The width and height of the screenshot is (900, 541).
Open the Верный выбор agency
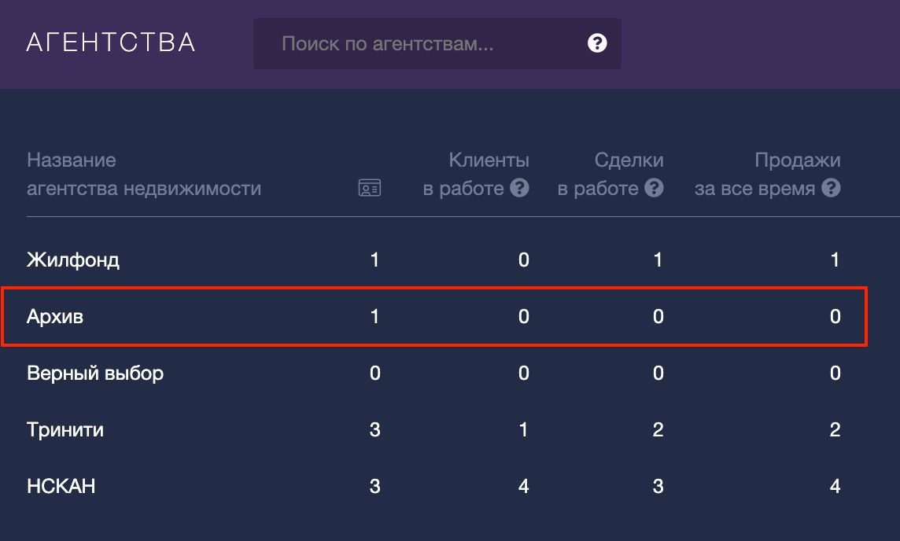(95, 373)
